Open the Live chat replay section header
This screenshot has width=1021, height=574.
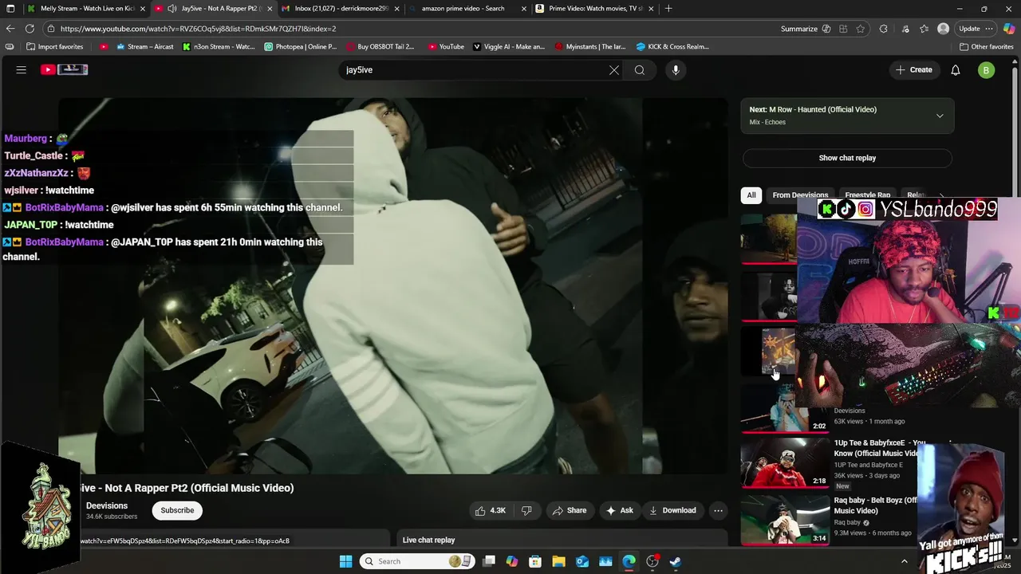point(428,540)
